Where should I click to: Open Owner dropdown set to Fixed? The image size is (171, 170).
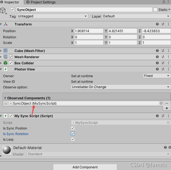(157, 76)
